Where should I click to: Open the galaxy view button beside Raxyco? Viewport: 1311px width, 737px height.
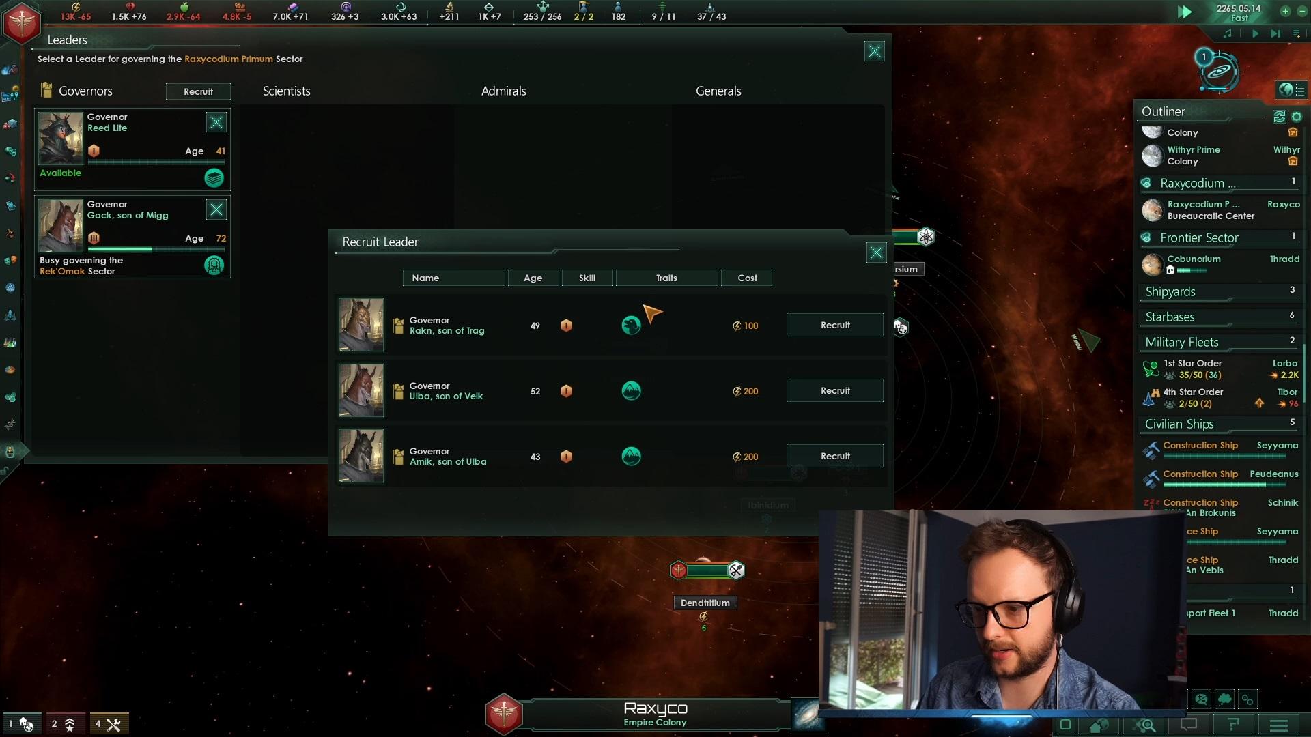(x=807, y=714)
